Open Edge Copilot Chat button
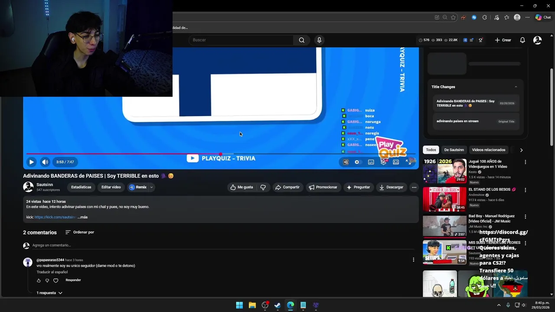 click(543, 17)
